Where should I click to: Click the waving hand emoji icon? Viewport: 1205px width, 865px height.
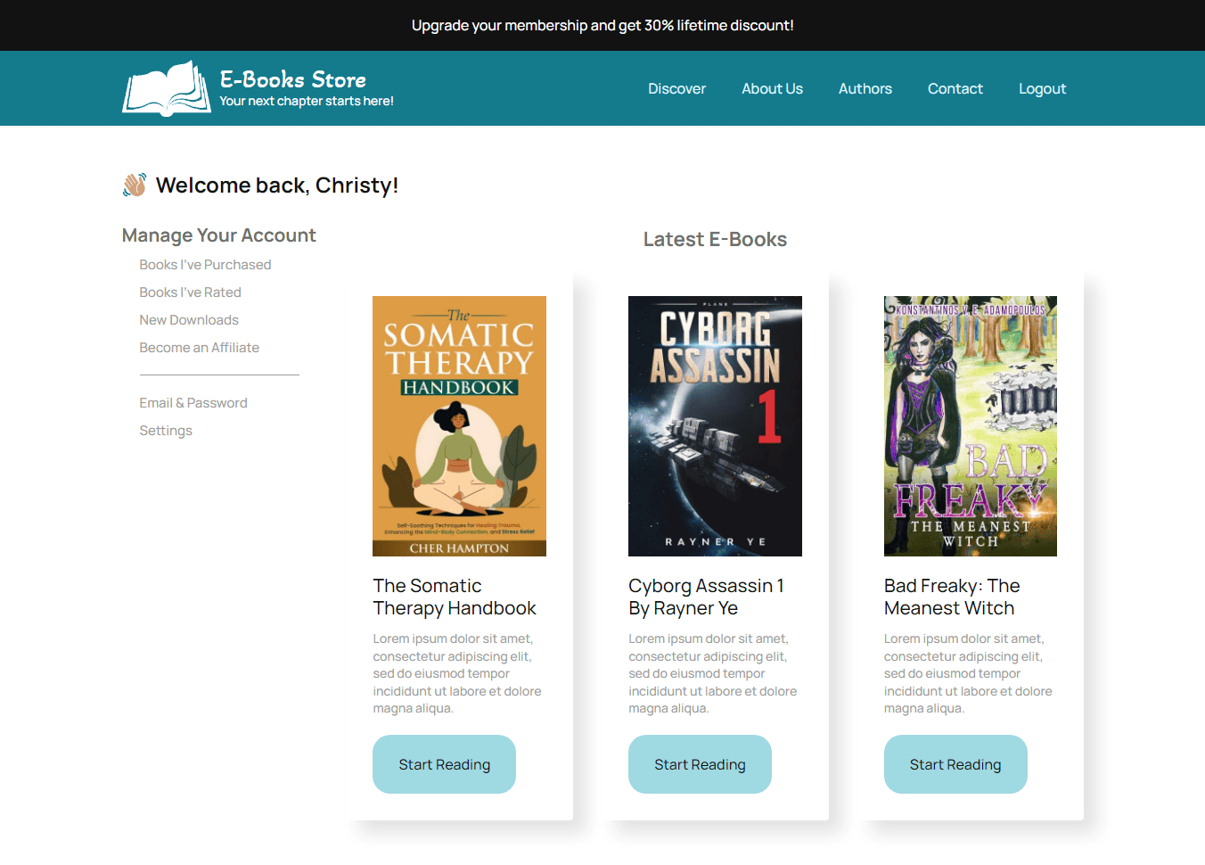[x=135, y=185]
